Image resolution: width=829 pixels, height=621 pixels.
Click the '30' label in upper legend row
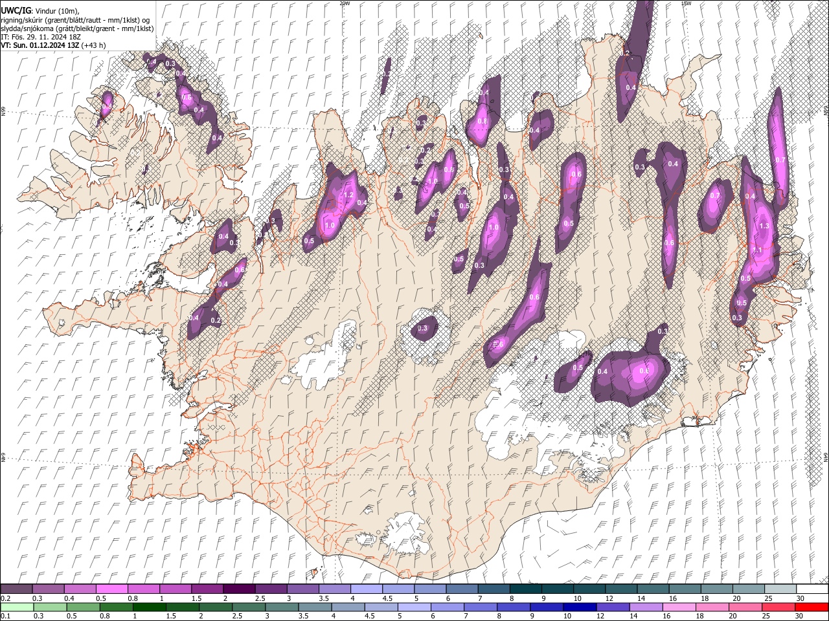click(x=801, y=598)
